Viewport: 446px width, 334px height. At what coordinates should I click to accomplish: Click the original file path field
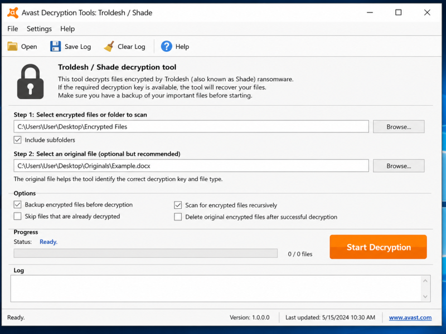[x=191, y=166]
